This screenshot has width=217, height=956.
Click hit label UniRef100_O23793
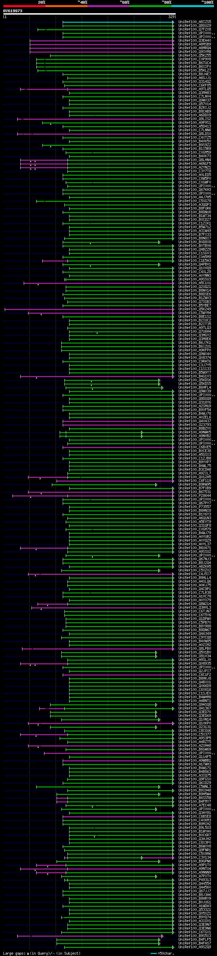coord(195,425)
